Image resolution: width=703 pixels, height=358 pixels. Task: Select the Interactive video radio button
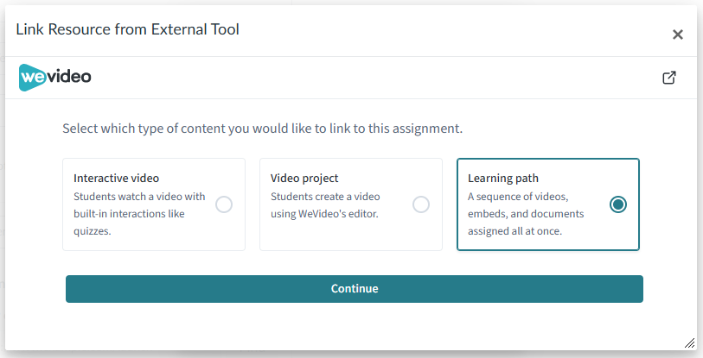[x=224, y=204]
